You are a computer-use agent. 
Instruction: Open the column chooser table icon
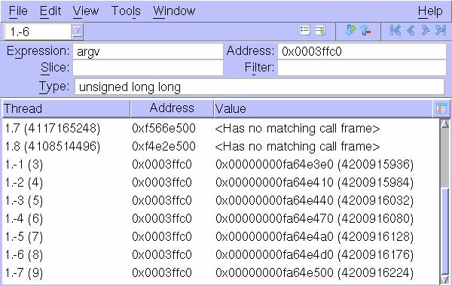click(441, 109)
